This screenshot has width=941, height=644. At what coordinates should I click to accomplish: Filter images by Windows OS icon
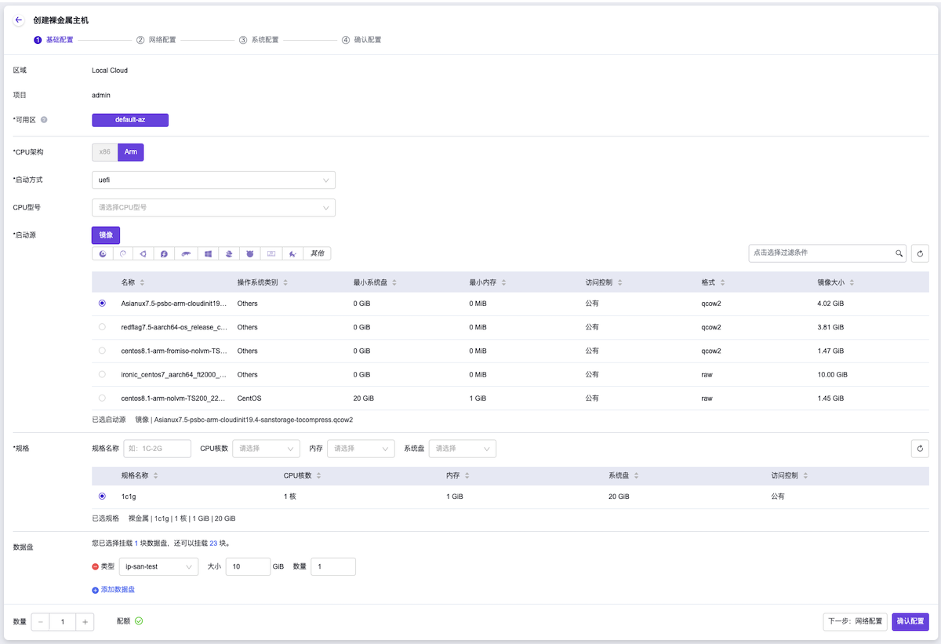pos(208,254)
